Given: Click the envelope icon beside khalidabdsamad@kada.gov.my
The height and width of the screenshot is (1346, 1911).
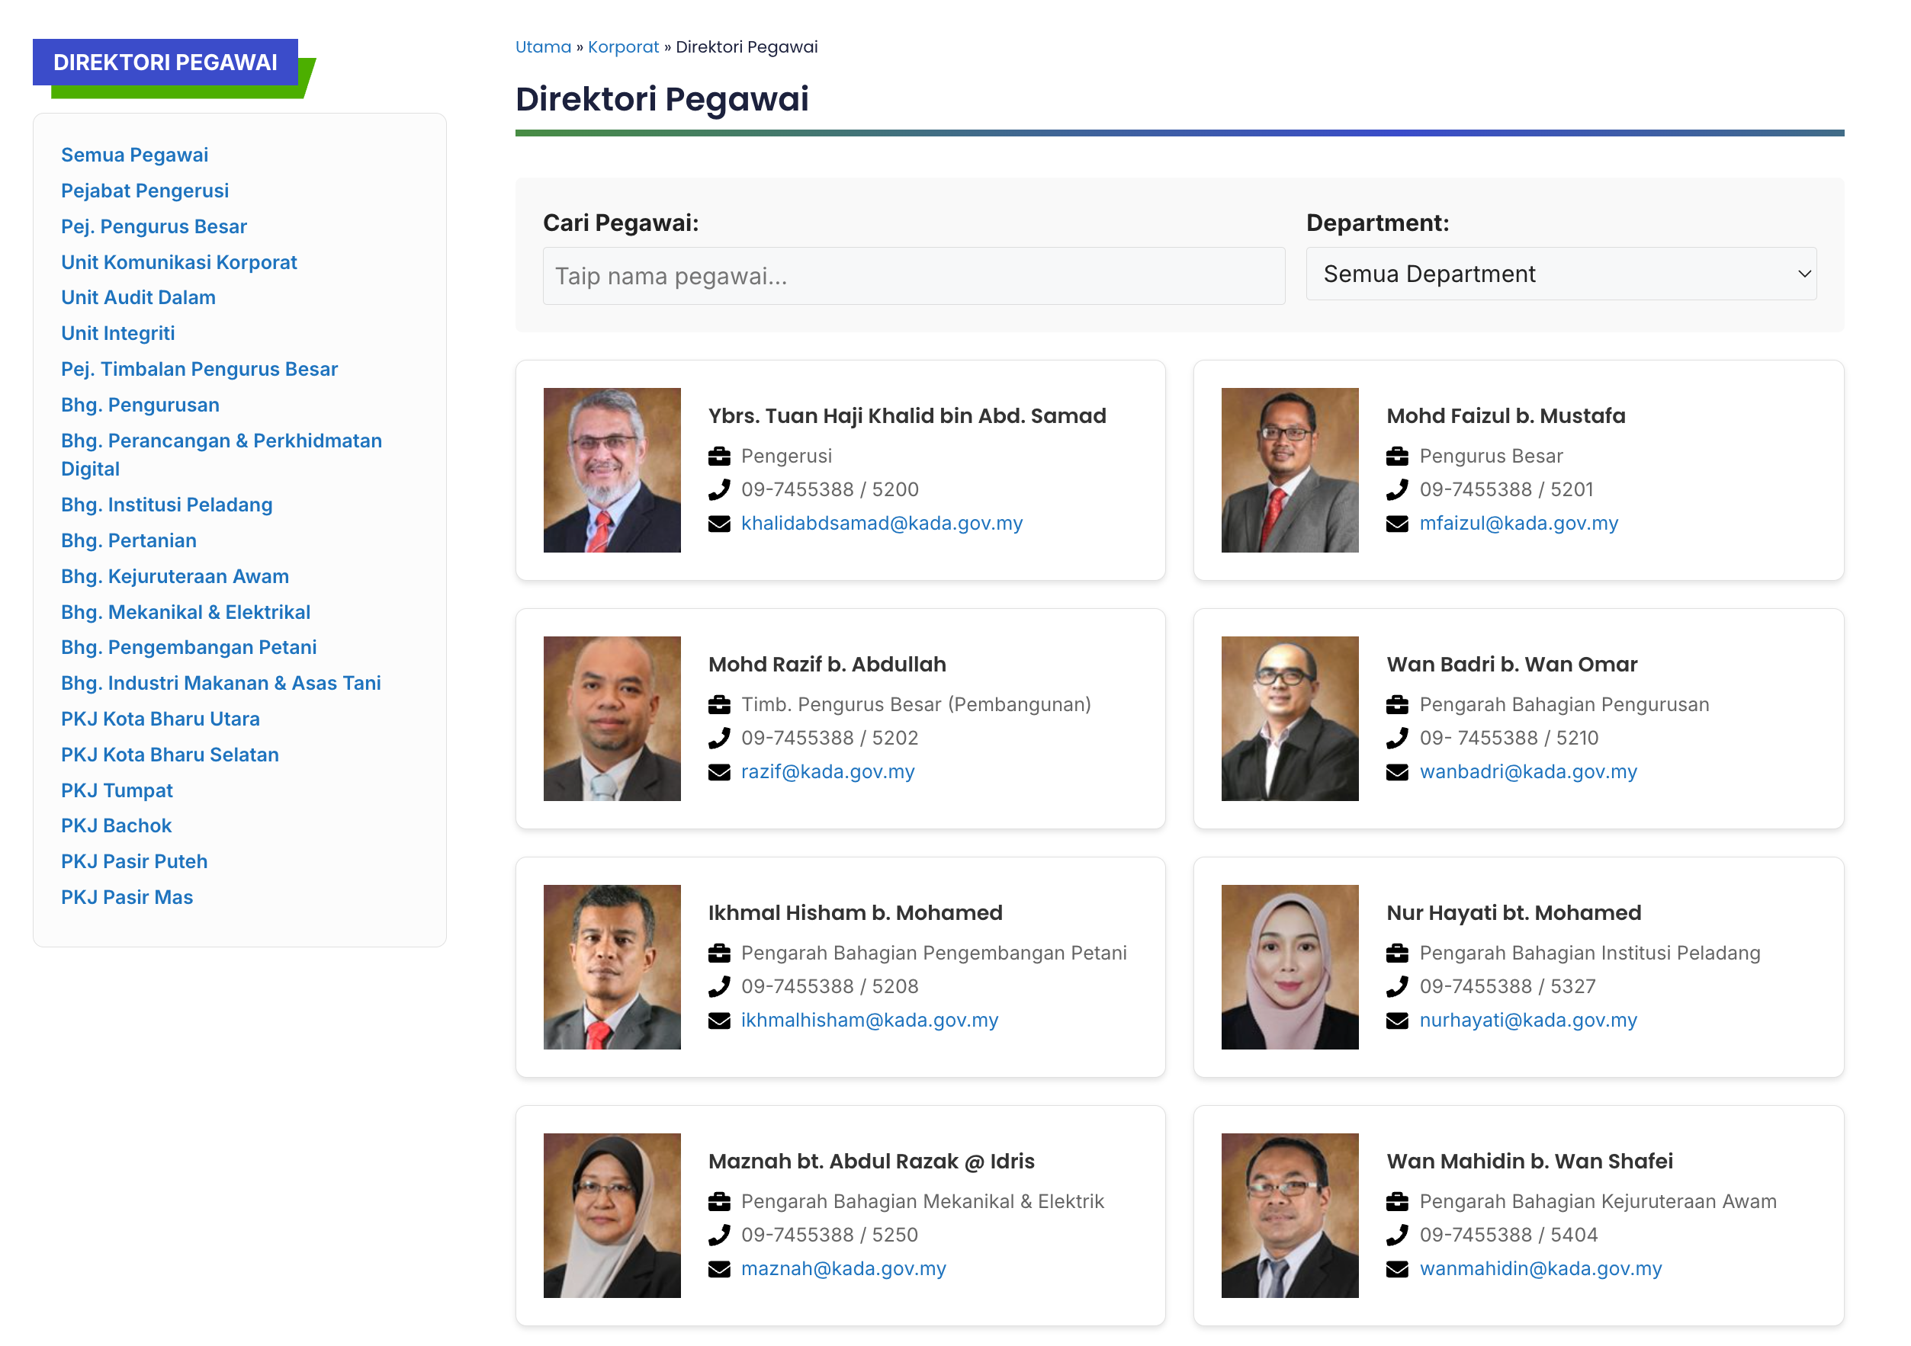Looking at the screenshot, I should click(x=719, y=524).
